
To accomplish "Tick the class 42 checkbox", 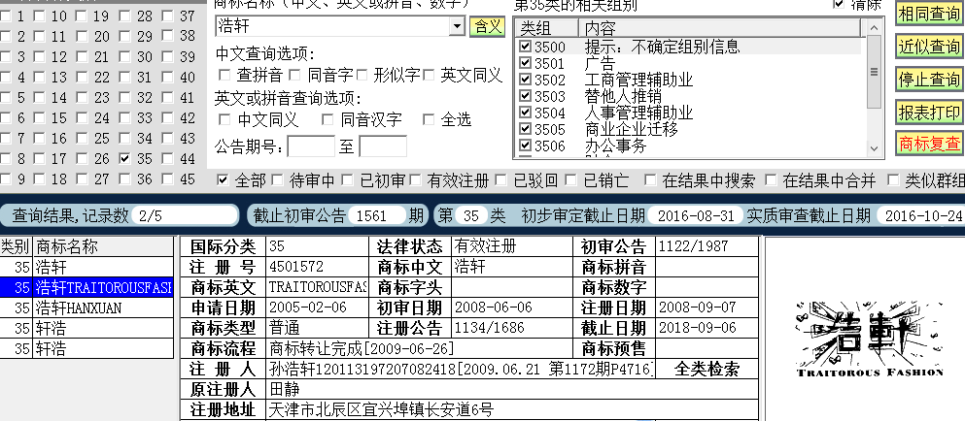I will 167,118.
